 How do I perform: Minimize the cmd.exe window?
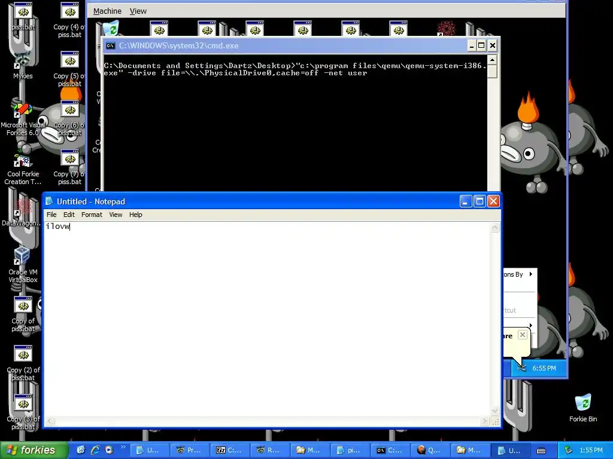472,45
